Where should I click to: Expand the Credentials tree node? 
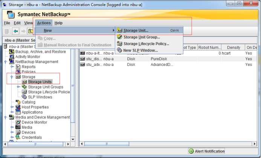click(x=12, y=137)
